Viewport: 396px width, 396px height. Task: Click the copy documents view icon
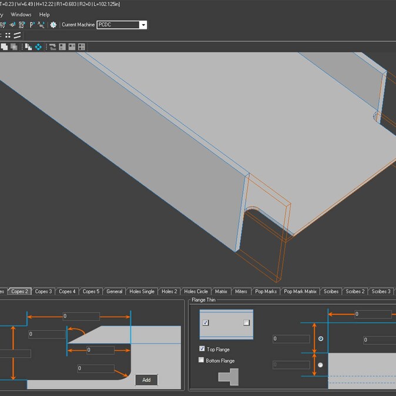point(28,47)
